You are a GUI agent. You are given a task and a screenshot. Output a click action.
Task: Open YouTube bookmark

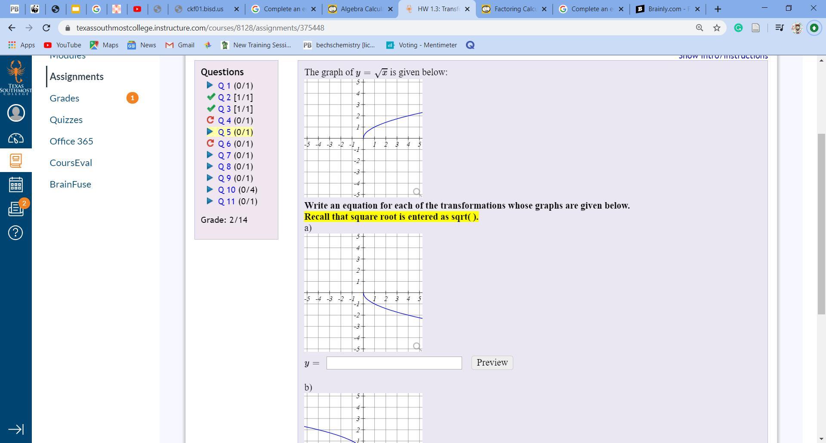(x=62, y=45)
